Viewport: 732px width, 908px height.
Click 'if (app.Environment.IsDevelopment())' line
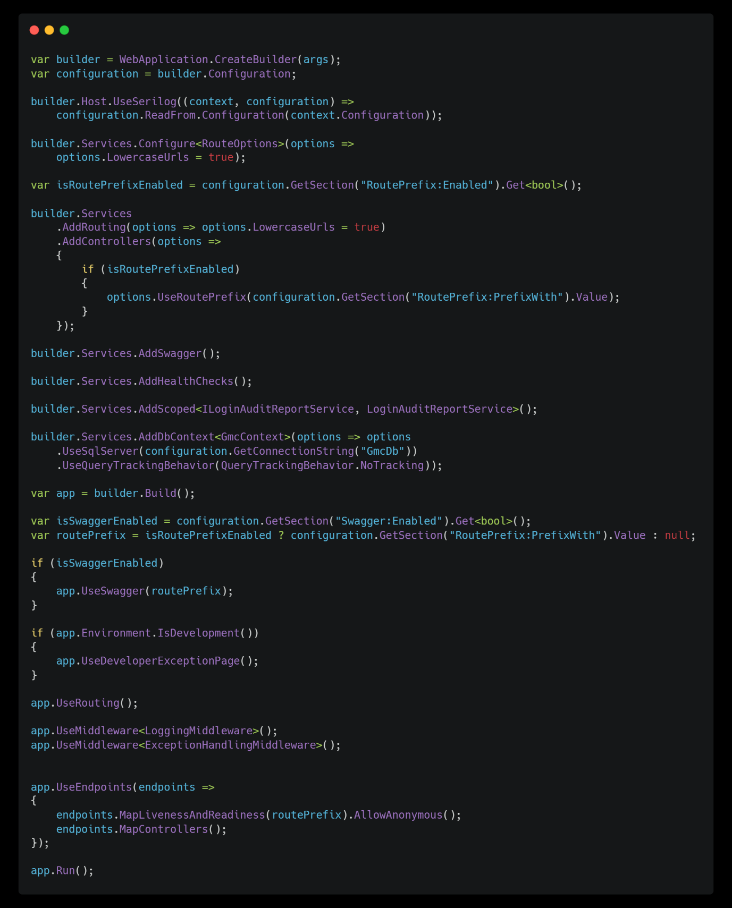[145, 633]
